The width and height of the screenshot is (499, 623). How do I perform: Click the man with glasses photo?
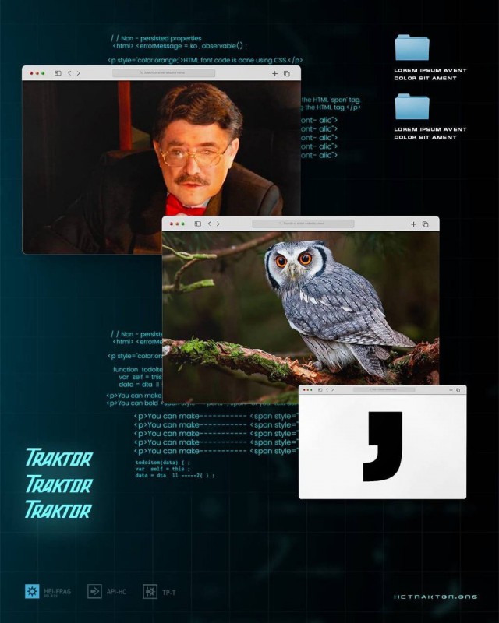coord(161,167)
